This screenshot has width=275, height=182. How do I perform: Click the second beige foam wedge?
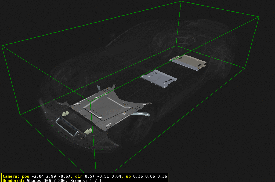click(x=88, y=131)
